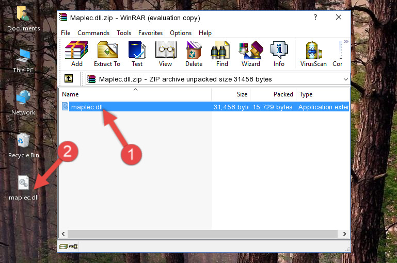397x263 pixels.
Task: Select the maplec.dll row name
Action: 87,107
